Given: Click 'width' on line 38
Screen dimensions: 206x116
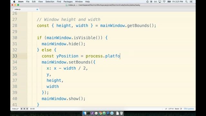Looking at the screenshot, I should coord(52,86).
